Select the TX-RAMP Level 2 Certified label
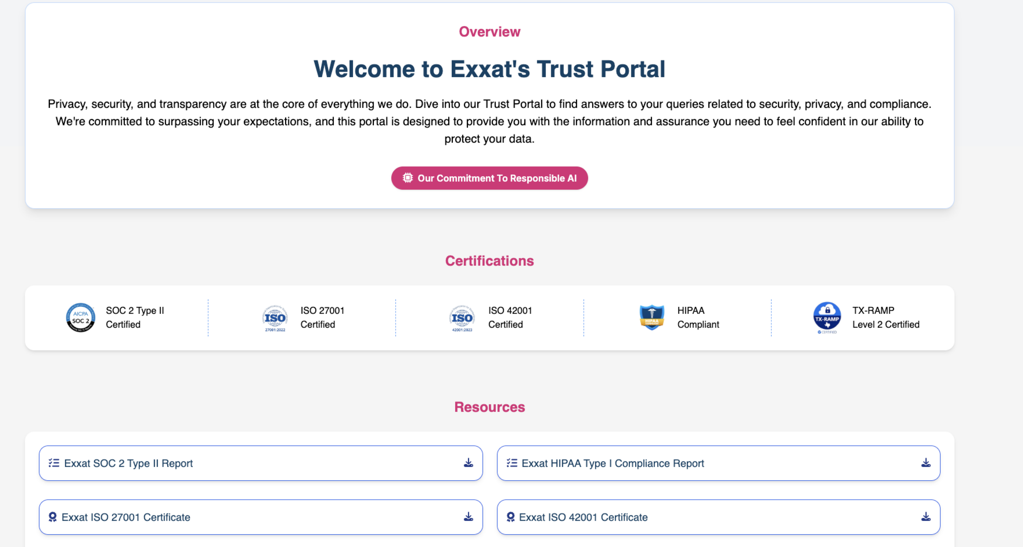Image resolution: width=1023 pixels, height=547 pixels. click(x=885, y=317)
